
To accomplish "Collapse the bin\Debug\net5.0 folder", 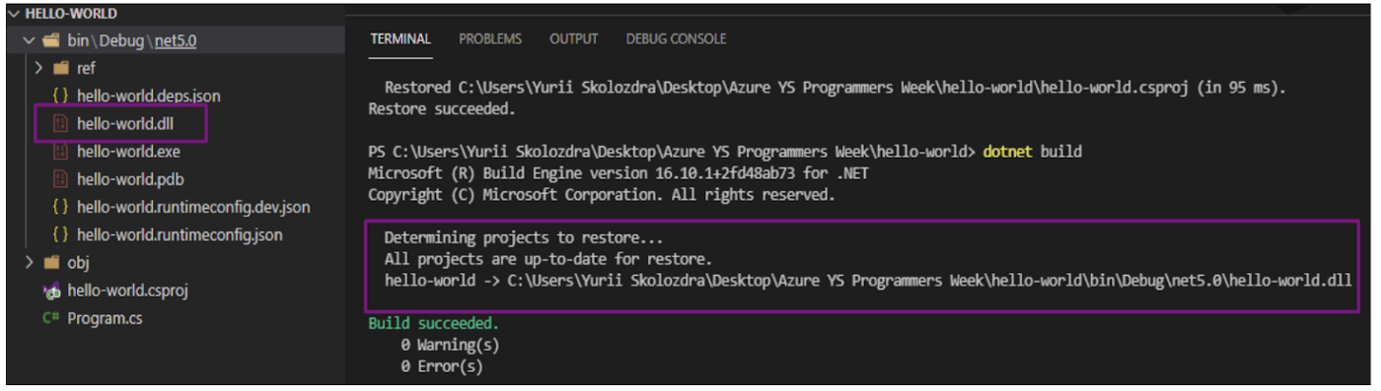I will click(x=29, y=41).
